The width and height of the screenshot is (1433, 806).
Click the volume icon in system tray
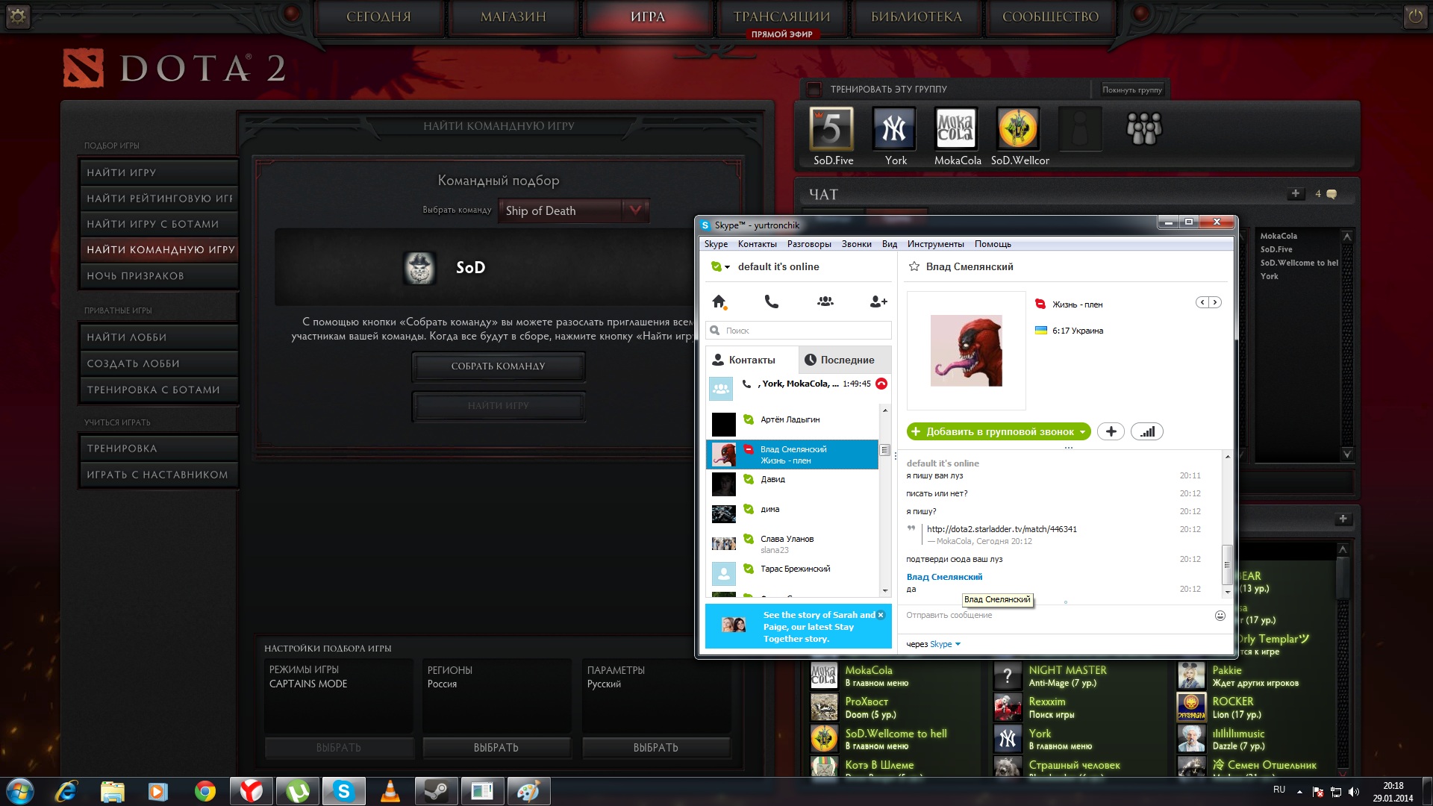(x=1354, y=792)
